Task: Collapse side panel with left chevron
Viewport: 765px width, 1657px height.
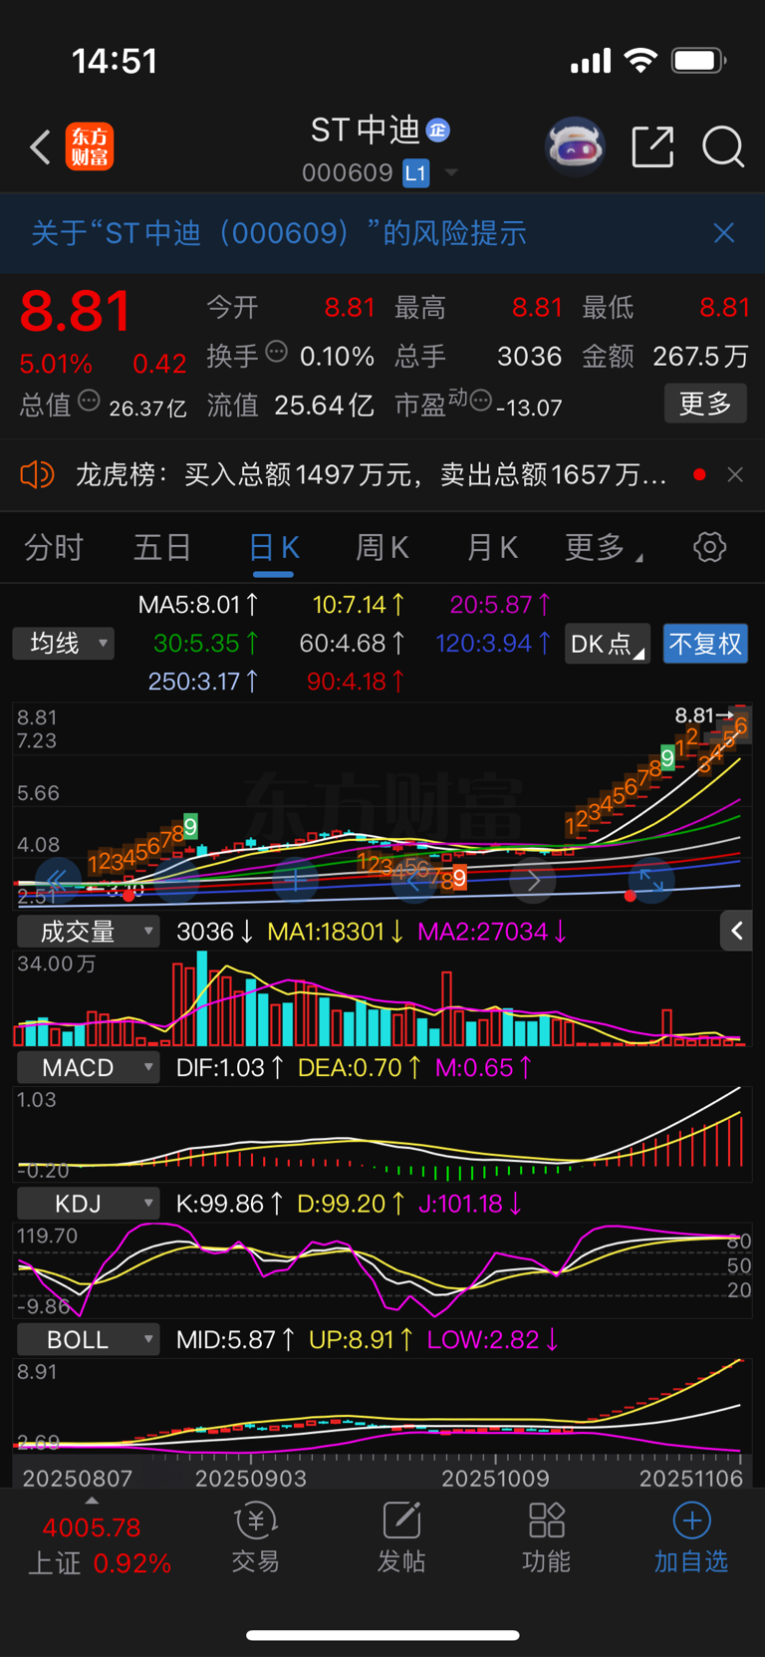Action: [736, 931]
